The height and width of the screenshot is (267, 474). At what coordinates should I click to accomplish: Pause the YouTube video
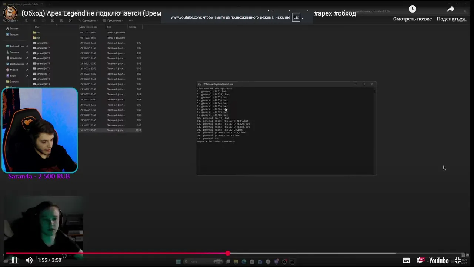14,260
